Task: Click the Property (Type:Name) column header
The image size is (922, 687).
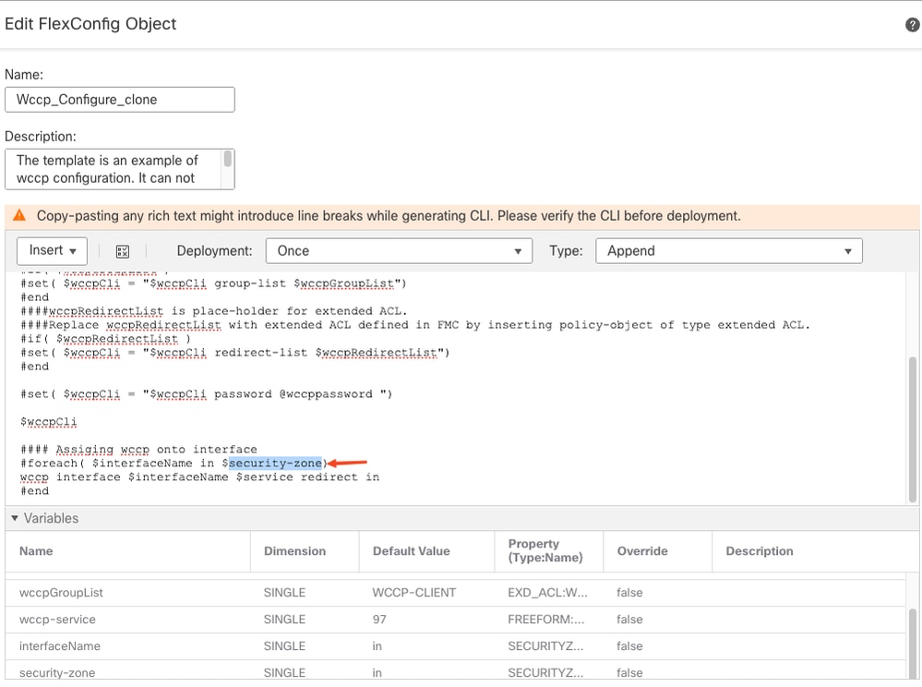Action: (545, 550)
